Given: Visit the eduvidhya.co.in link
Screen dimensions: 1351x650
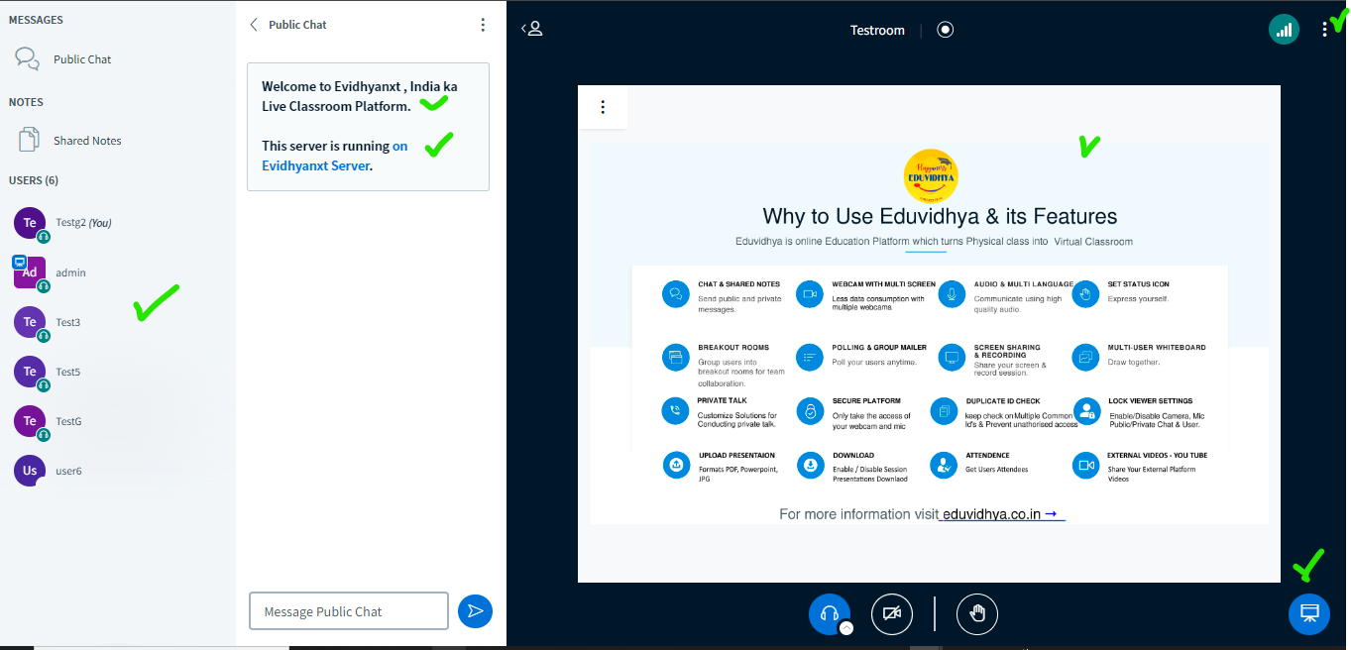Looking at the screenshot, I should [996, 514].
